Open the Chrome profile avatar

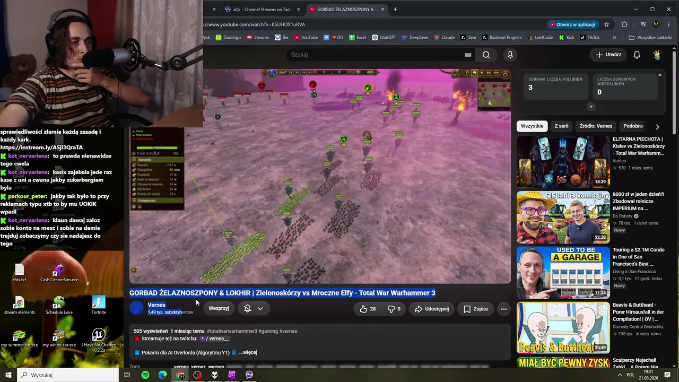(x=656, y=24)
